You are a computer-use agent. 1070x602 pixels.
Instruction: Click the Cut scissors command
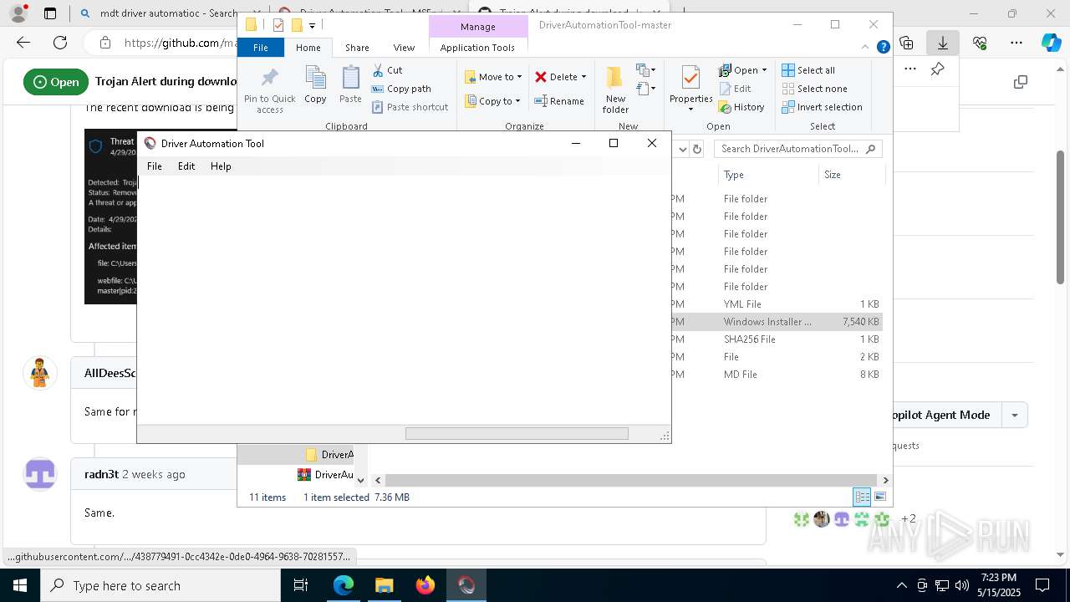(388, 70)
